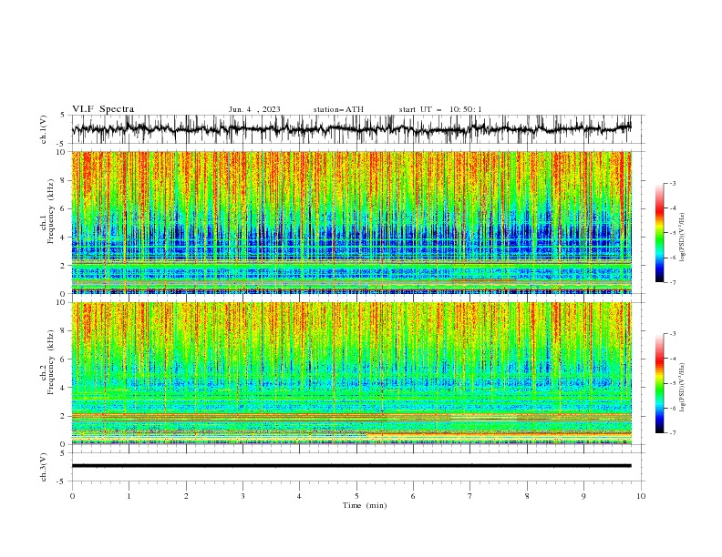The image size is (722, 557).
Task: Click the 'ch.3(V)' waveform axis label
Action: pos(44,467)
